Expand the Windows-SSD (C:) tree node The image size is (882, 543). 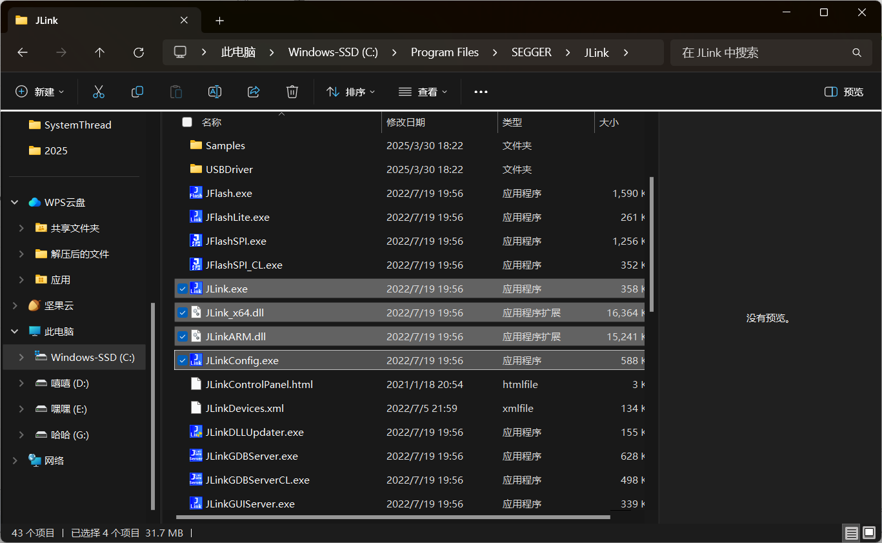coord(22,357)
